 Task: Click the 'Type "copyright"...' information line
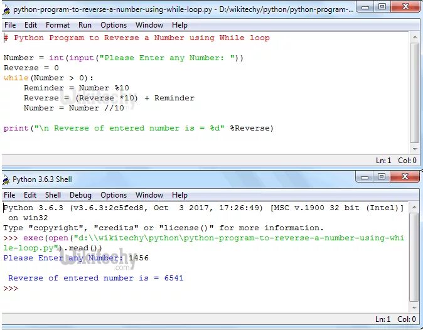[163, 228]
